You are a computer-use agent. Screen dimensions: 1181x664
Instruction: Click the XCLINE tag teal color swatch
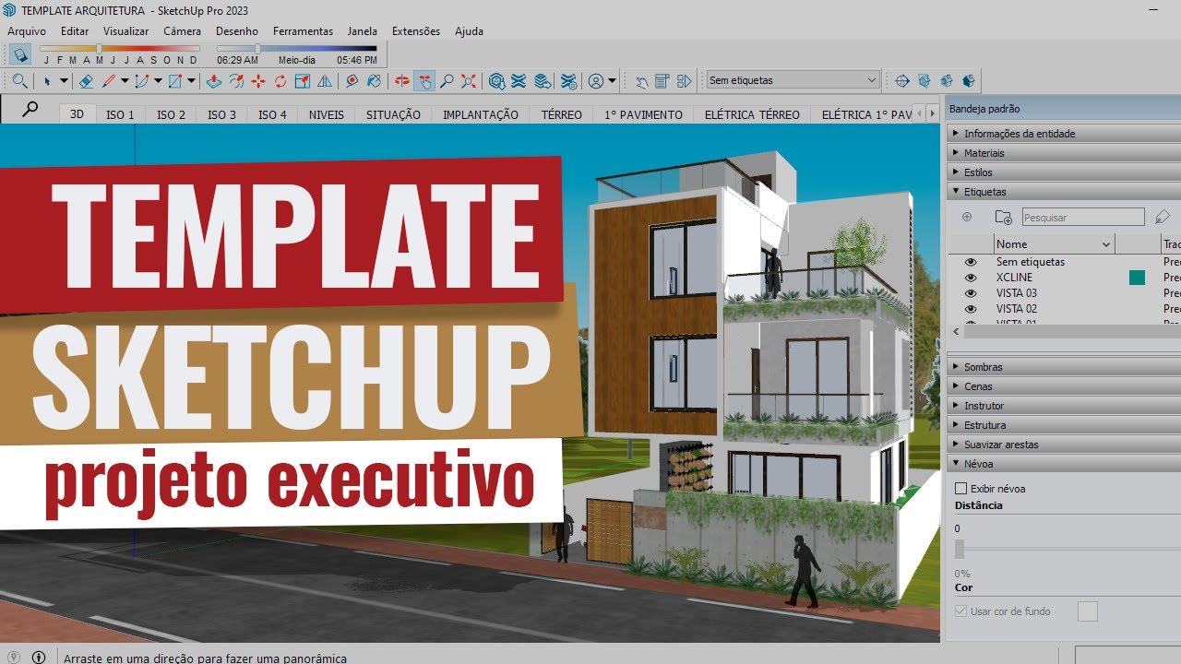[1137, 278]
